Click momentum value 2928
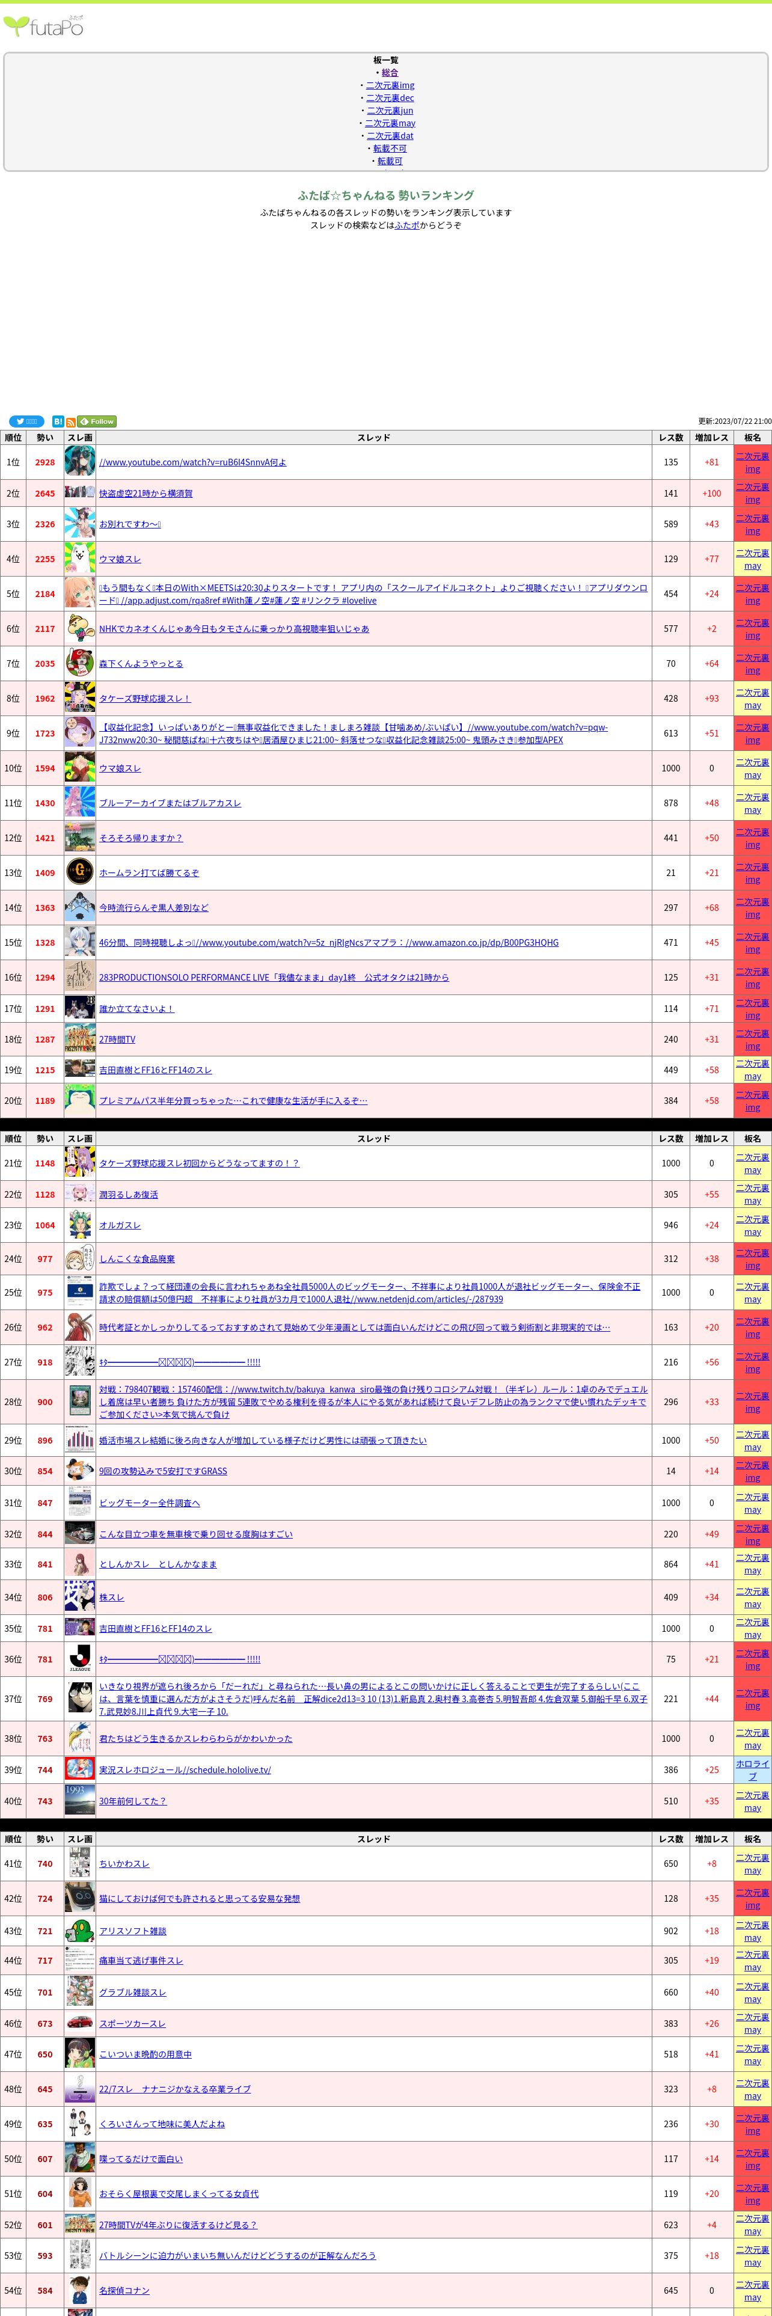Viewport: 772px width, 2316px height. click(45, 462)
